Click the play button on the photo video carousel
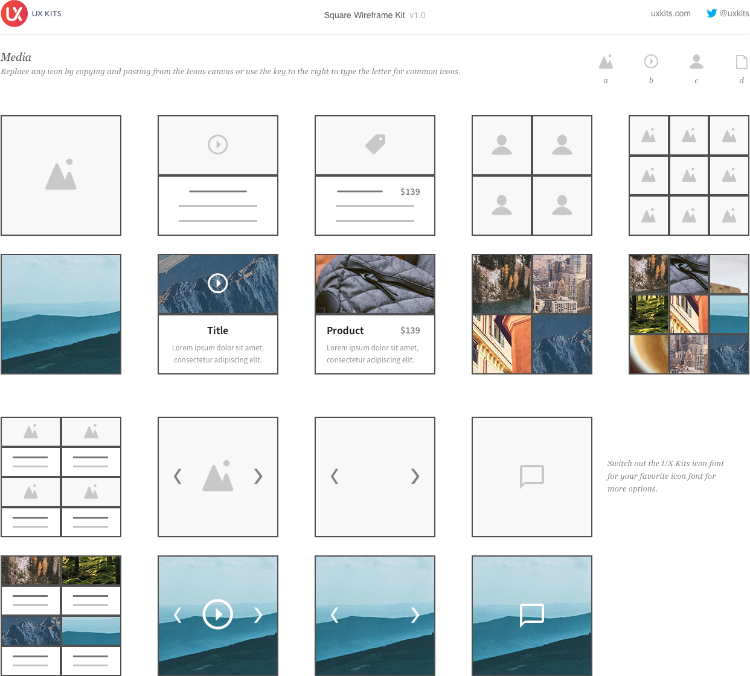Viewport: 750px width, 676px height. (218, 614)
